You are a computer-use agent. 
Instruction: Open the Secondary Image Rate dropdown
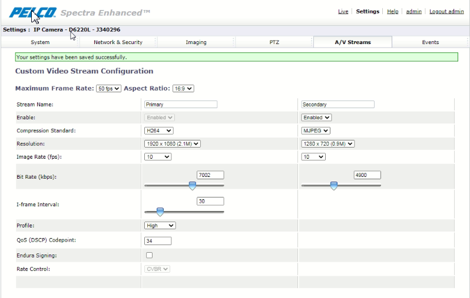[313, 157]
